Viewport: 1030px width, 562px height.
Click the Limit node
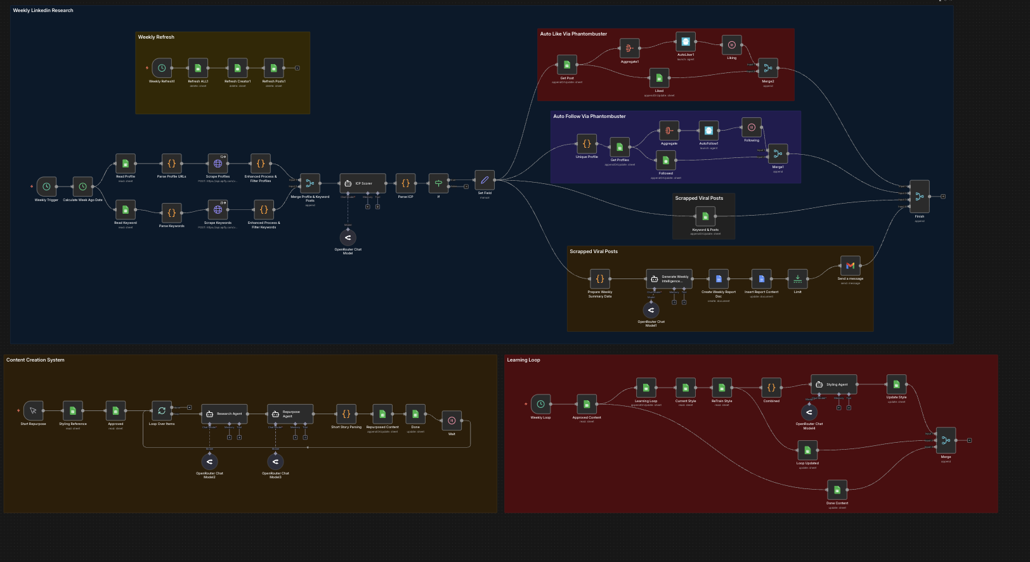[x=797, y=279]
